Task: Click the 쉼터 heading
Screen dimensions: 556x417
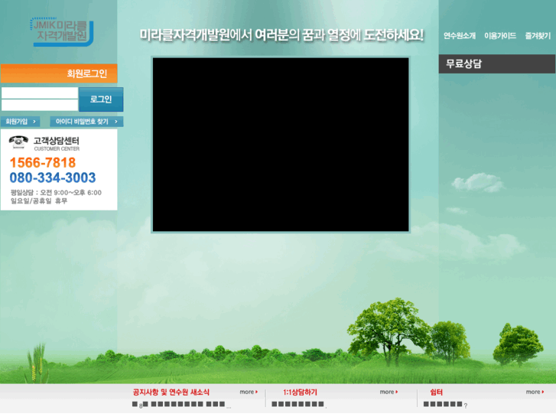Action: [x=437, y=393]
